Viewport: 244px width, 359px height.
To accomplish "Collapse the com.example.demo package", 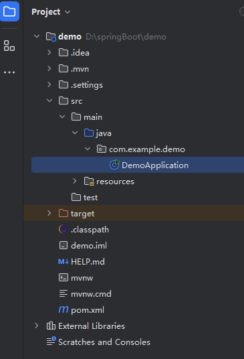I will click(x=88, y=149).
